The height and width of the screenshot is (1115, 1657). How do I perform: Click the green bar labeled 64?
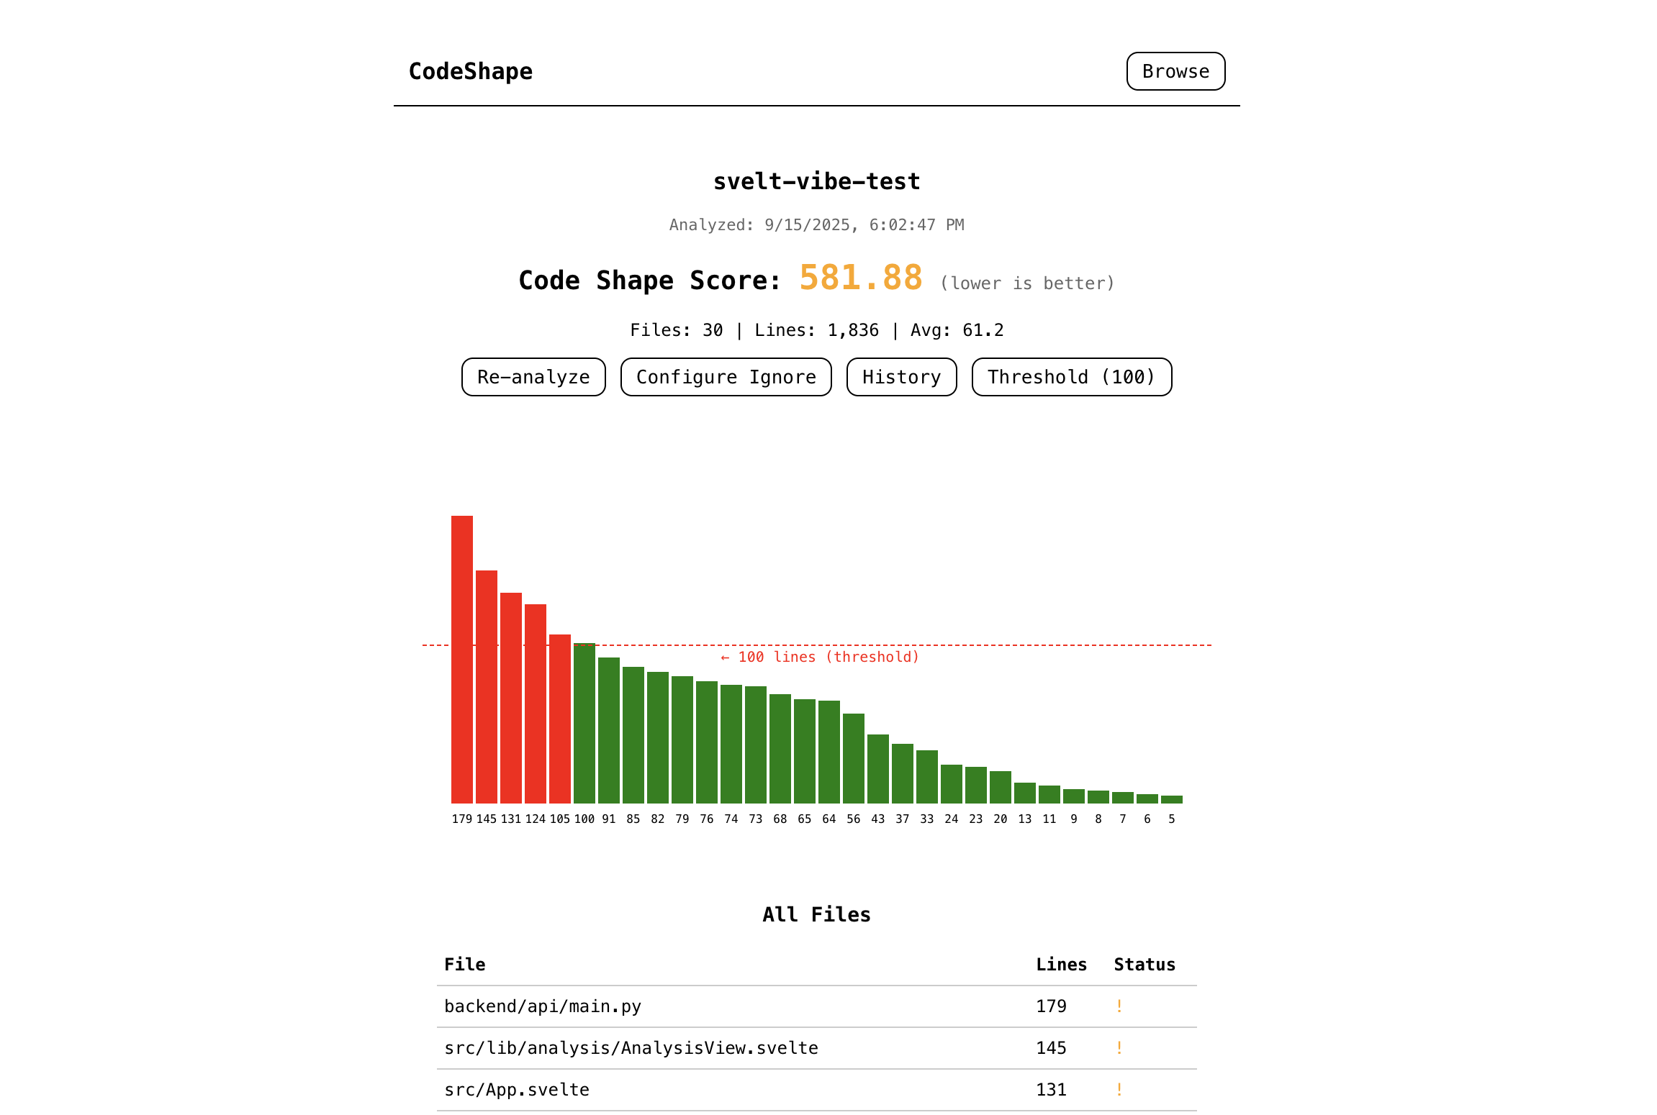(x=829, y=752)
